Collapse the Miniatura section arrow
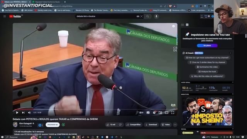Image resolution: width=247 pixels, height=139 pixels. pyautogui.click(x=233, y=94)
